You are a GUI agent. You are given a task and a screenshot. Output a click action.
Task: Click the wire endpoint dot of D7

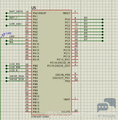(103, 41)
